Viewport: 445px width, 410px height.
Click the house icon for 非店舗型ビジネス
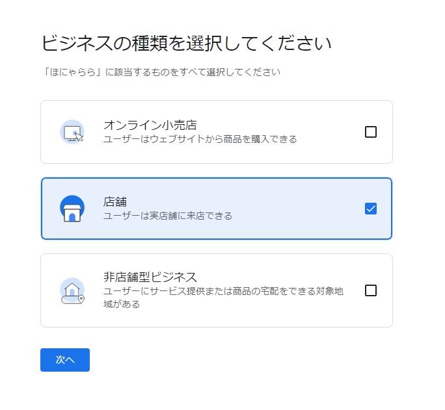click(71, 288)
